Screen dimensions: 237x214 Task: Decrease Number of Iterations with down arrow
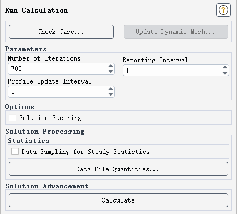point(111,71)
